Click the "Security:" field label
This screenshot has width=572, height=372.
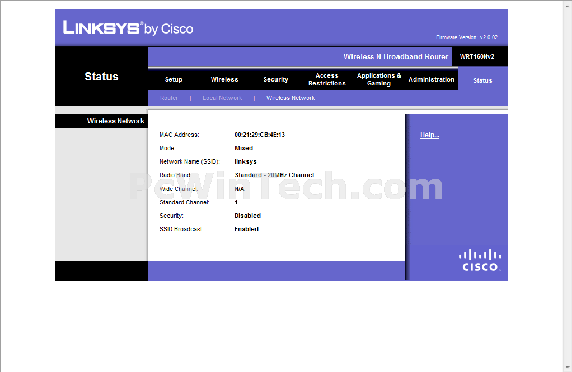[x=171, y=216]
